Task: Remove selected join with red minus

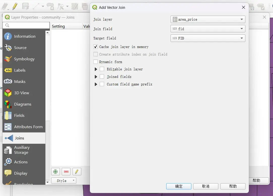Action: (66, 172)
